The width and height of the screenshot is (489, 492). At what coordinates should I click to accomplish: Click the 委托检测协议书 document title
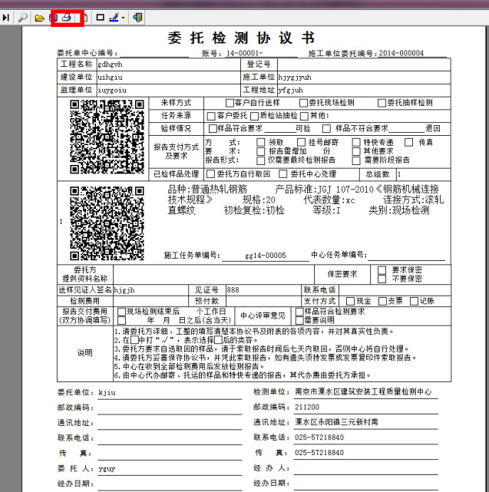click(241, 38)
